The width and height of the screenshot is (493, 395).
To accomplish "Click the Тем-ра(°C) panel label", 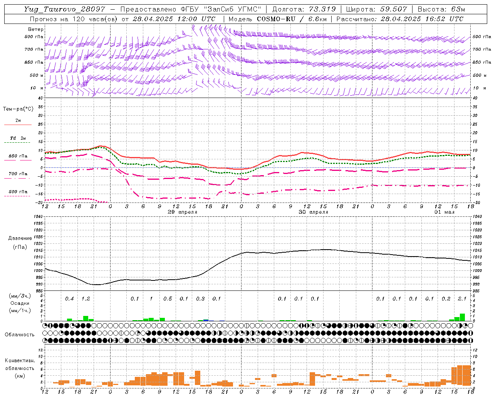I will [18, 109].
